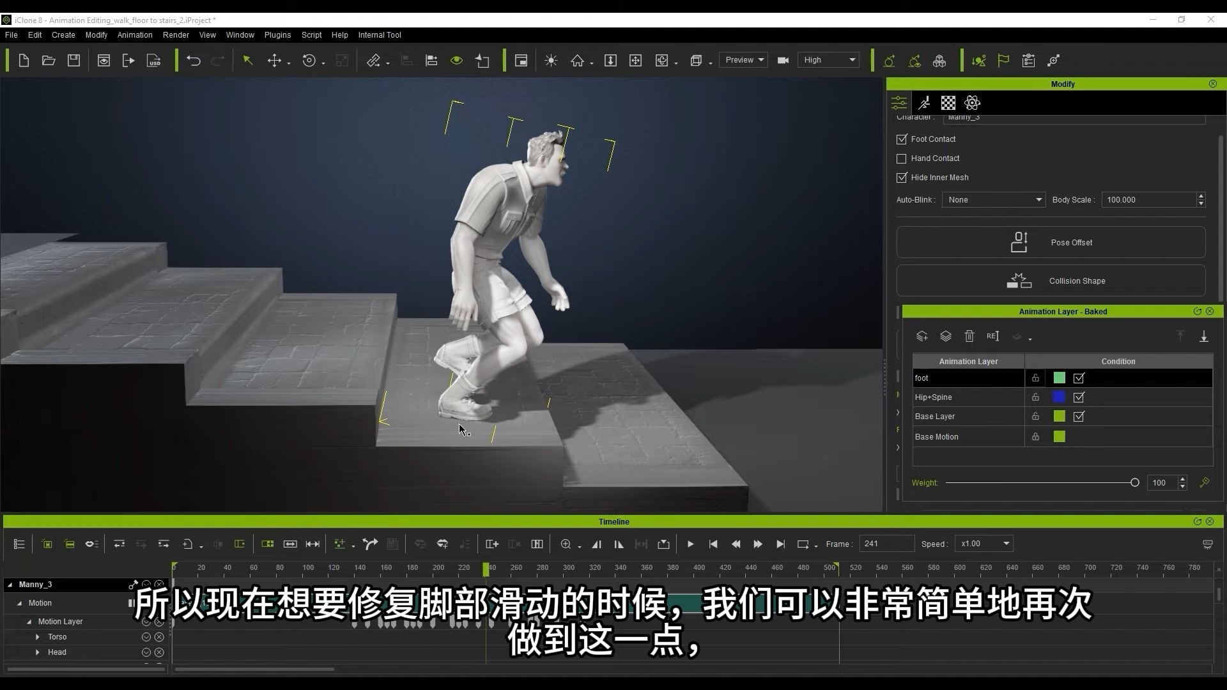1227x690 pixels.
Task: Jump to the last frame
Action: [780, 544]
